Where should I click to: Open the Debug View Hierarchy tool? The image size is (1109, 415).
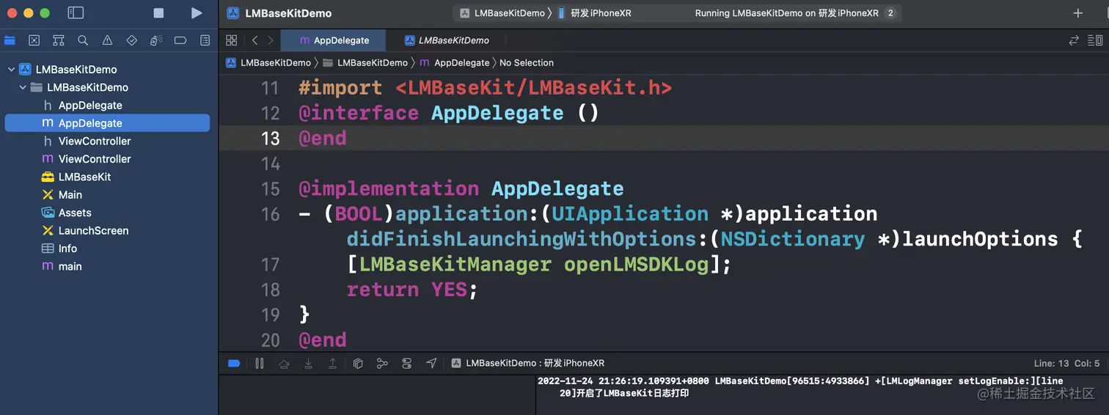[x=358, y=363]
